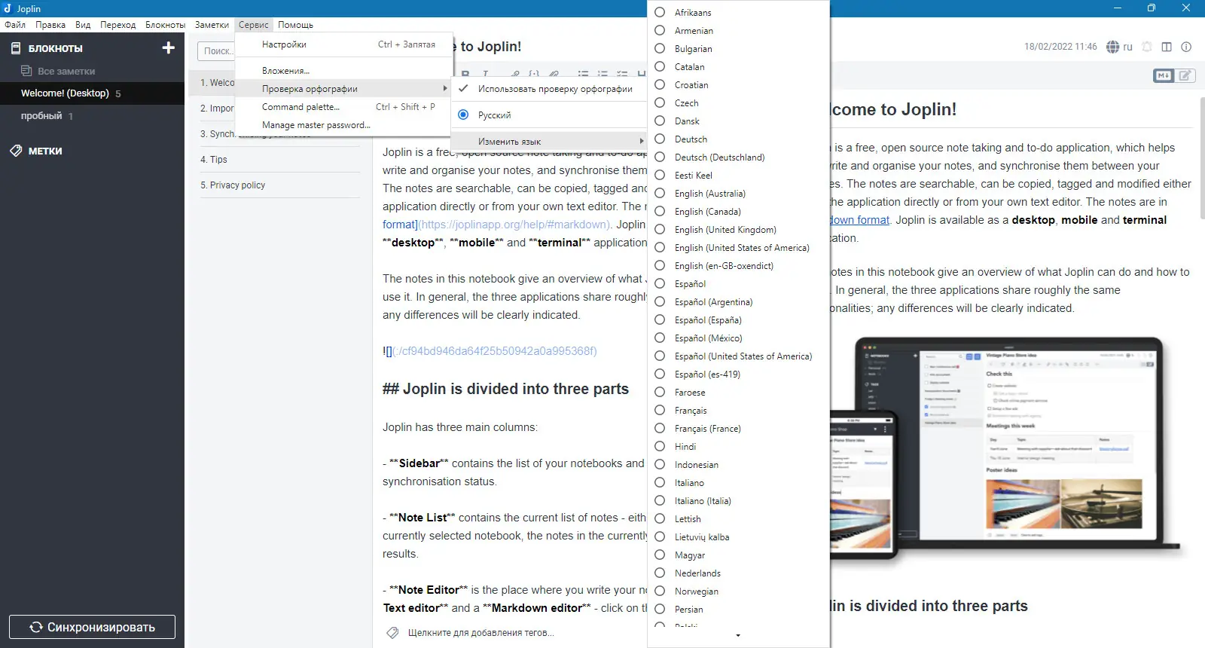1205x648 pixels.
Task: Click the Joplin app icon in title bar
Action: tap(8, 8)
